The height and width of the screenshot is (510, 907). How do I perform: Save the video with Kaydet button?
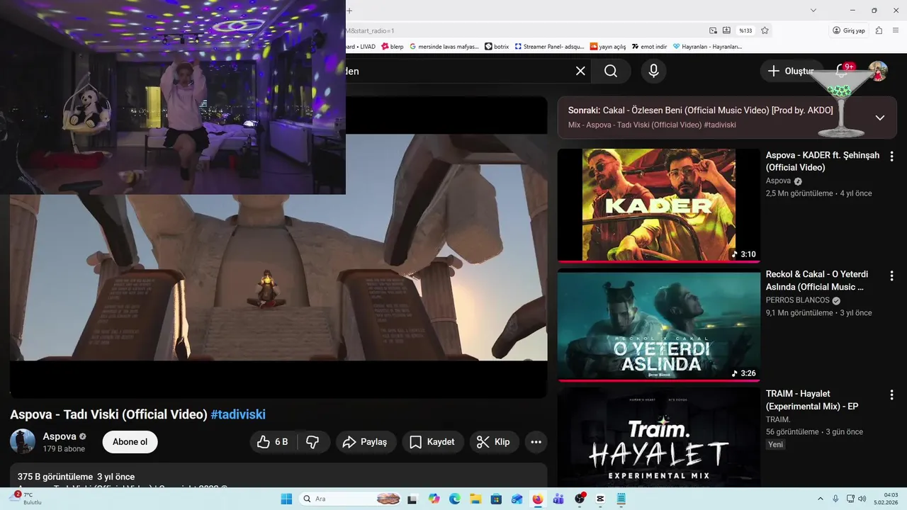pos(433,442)
